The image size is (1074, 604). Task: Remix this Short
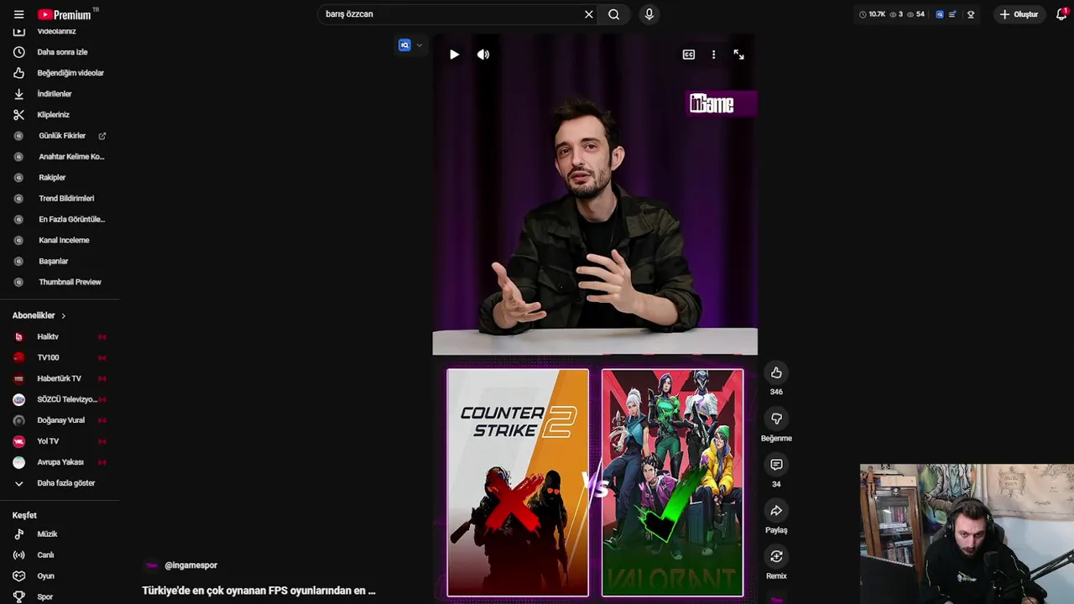[776, 556]
